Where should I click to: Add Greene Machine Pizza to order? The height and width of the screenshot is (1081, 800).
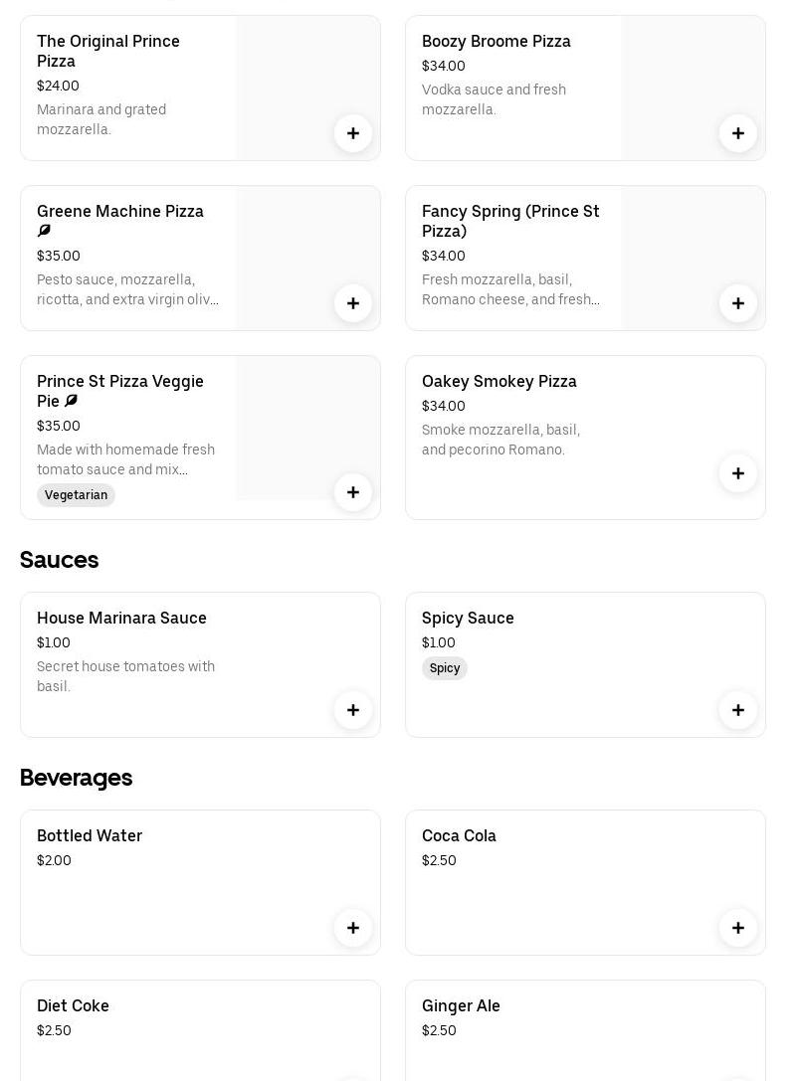[x=353, y=303]
